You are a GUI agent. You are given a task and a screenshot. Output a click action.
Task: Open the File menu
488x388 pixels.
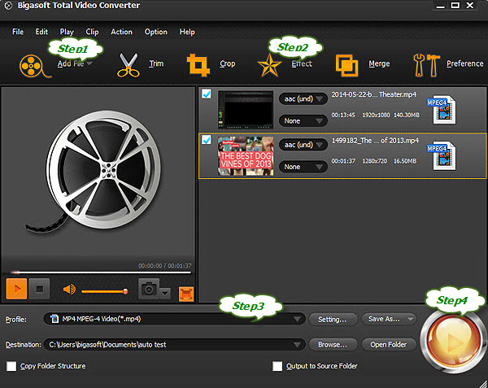click(18, 32)
